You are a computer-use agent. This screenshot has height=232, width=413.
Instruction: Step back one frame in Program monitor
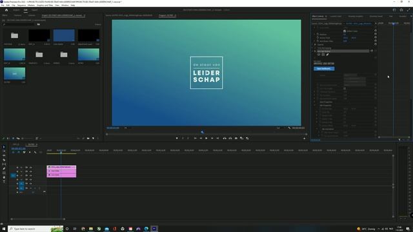[201, 138]
